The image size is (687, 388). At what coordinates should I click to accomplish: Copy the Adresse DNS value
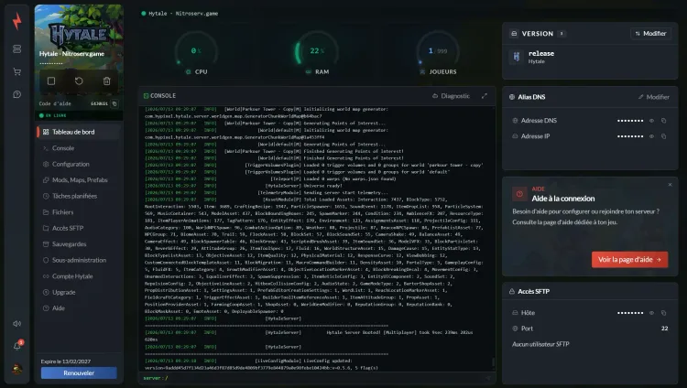664,121
